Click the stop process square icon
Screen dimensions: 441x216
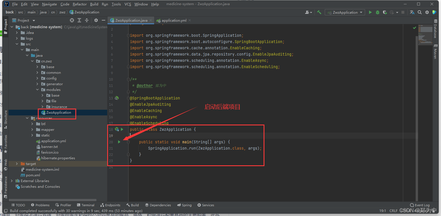[403, 12]
